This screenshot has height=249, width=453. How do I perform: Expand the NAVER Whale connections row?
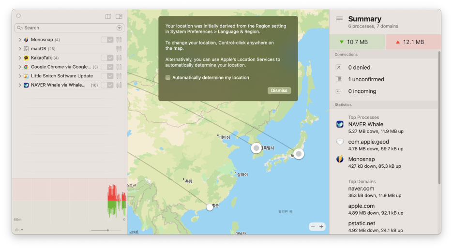pyautogui.click(x=20, y=85)
